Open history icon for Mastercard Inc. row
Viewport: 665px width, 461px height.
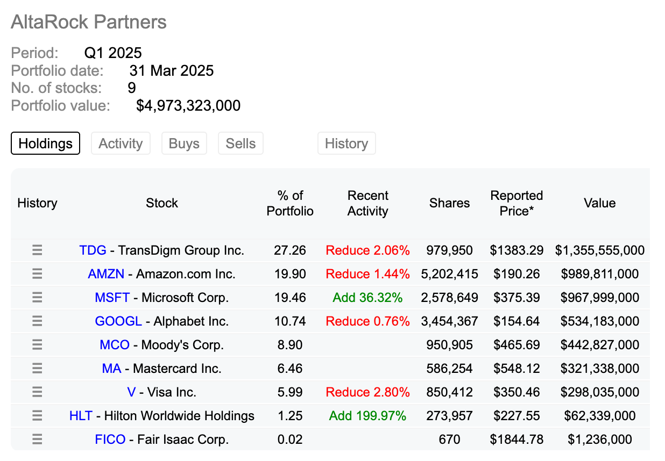point(37,369)
